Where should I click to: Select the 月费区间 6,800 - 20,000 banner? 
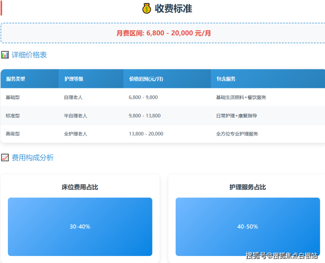pyautogui.click(x=163, y=33)
